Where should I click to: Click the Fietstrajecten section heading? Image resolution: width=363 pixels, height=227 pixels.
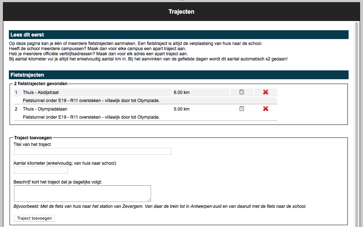(27, 75)
